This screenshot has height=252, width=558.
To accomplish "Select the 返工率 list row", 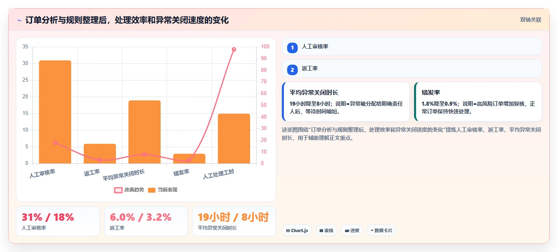I will point(412,68).
